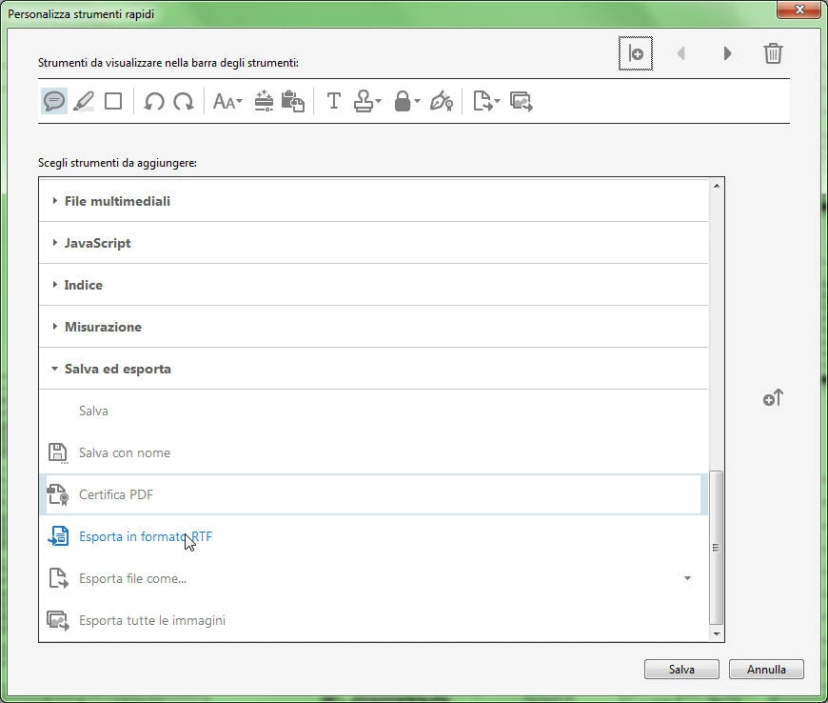Click the Esporta tutte le immagini icon

pyautogui.click(x=58, y=620)
